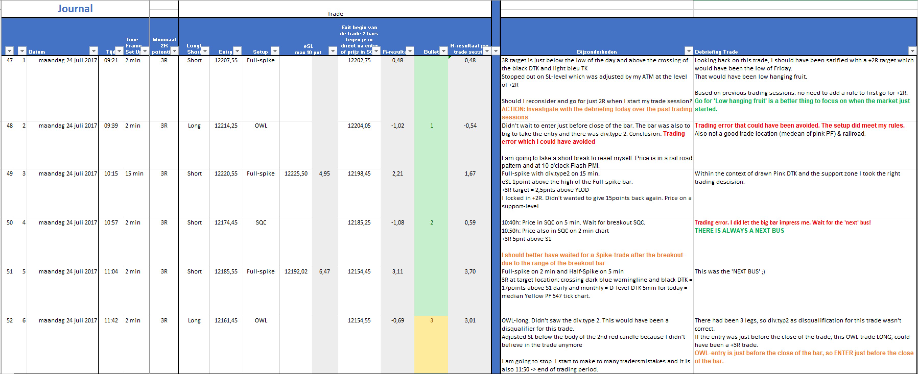Select the entry price cell 12214,25
918x374 pixels.
tap(226, 145)
